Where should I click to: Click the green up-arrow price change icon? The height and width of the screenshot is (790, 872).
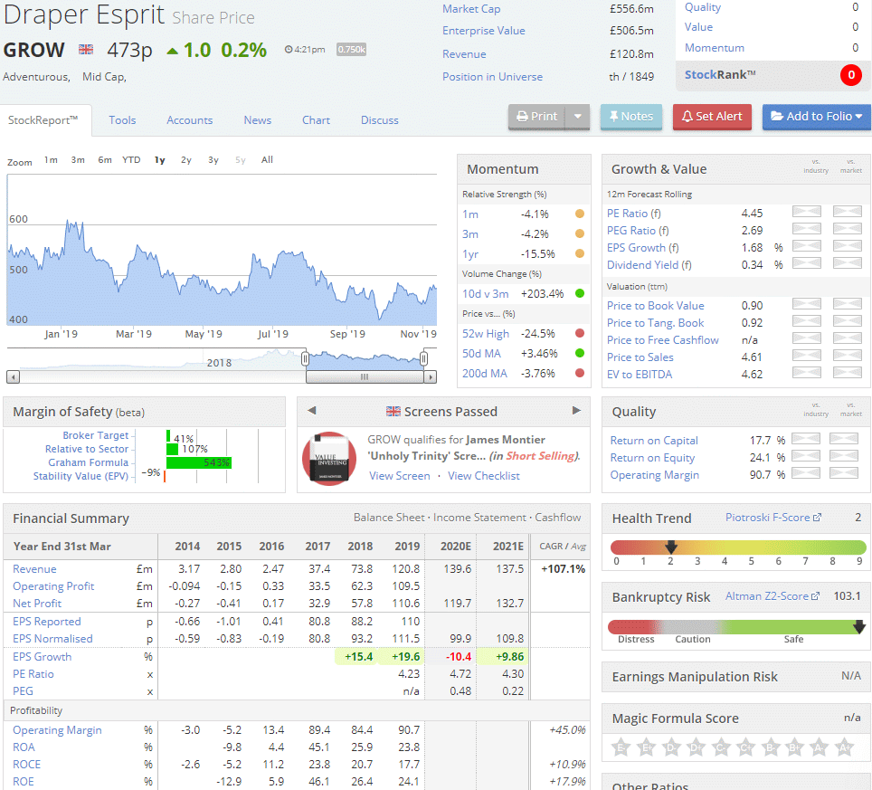pyautogui.click(x=173, y=52)
